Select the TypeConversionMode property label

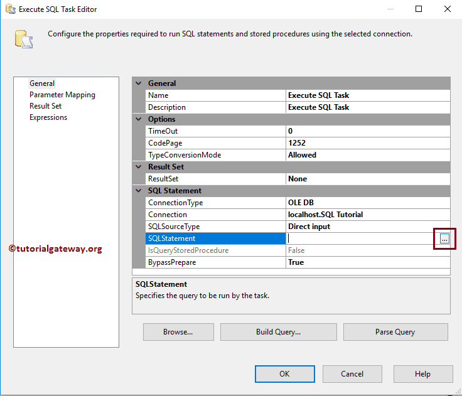point(215,155)
